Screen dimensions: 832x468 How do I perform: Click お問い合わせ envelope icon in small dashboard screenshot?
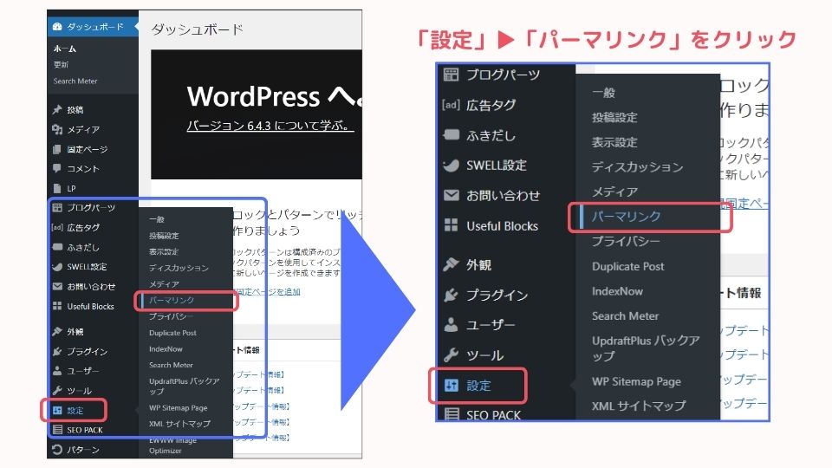click(x=57, y=287)
